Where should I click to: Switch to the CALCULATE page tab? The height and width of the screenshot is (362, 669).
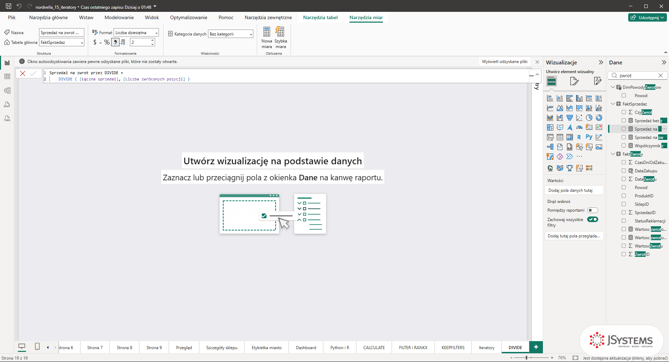coord(374,347)
